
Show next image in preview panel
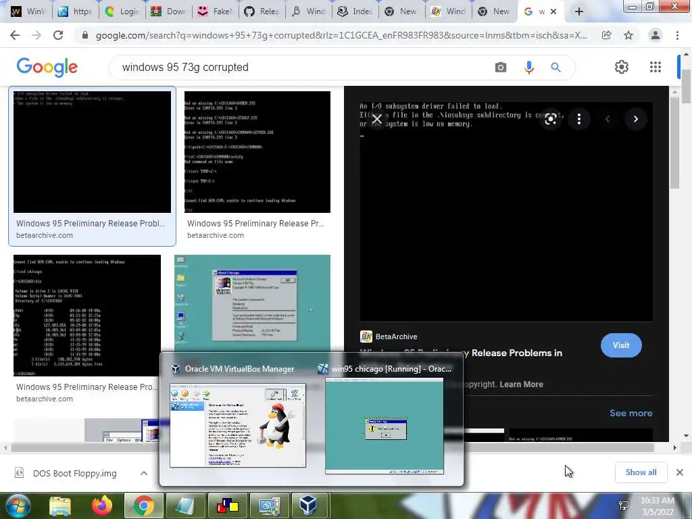(x=635, y=119)
